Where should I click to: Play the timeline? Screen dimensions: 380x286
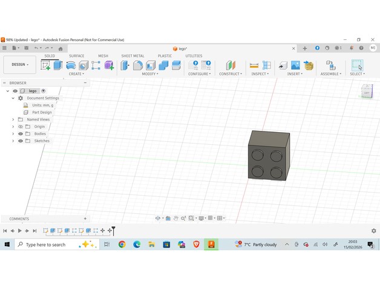(x=20, y=231)
